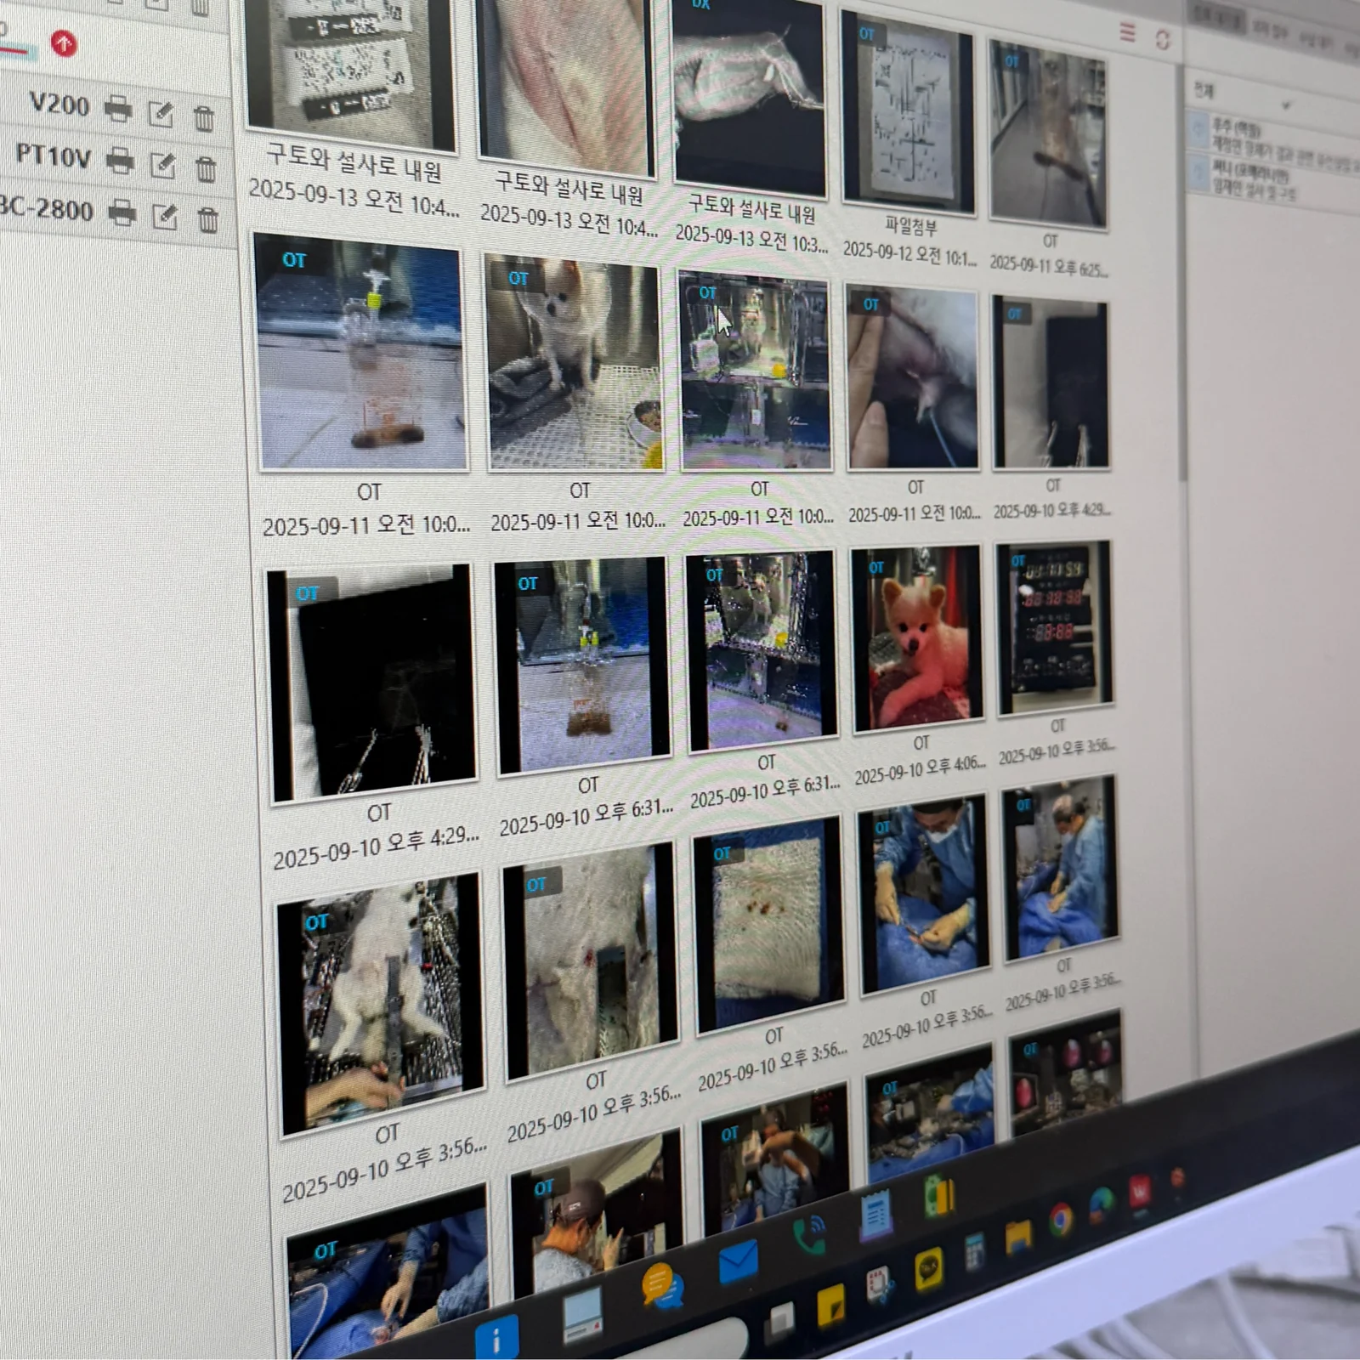Image resolution: width=1360 pixels, height=1360 pixels.
Task: Open thumbnail of dog splayed on surgical table
Action: point(380,1003)
